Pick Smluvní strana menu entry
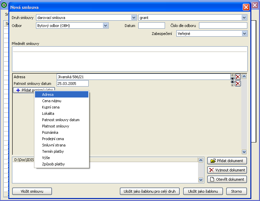 point(54,145)
